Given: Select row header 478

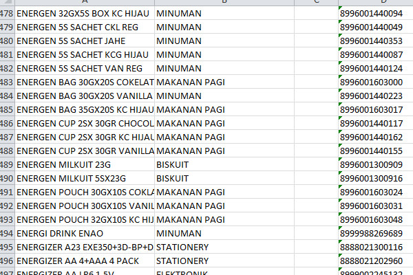Looking at the screenshot, I should tap(7, 13).
